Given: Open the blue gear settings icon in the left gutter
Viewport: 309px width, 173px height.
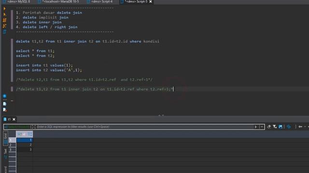Looking at the screenshot, I should click(5, 96).
